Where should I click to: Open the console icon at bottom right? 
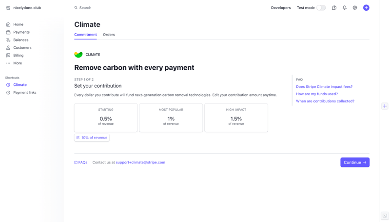[x=385, y=216]
